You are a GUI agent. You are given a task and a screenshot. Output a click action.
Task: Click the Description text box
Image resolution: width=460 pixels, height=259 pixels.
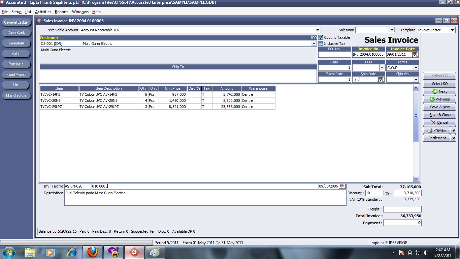205,198
